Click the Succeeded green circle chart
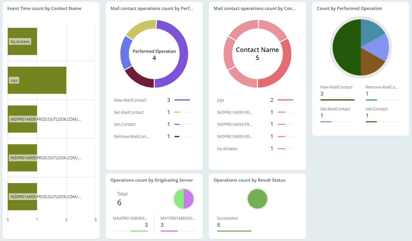412x241 pixels. [x=257, y=199]
